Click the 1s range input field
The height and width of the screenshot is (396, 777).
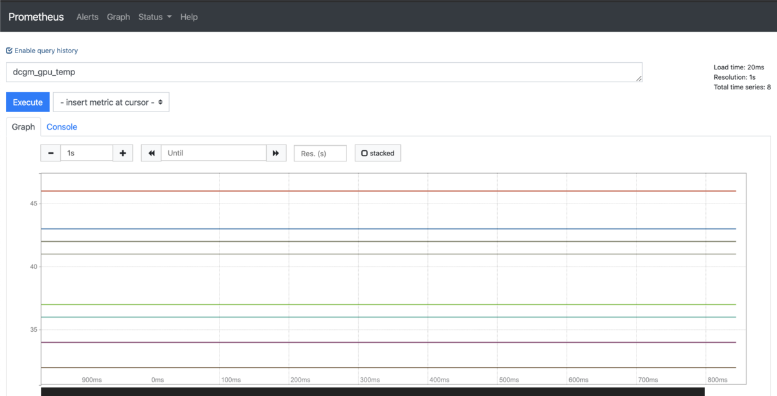[87, 153]
